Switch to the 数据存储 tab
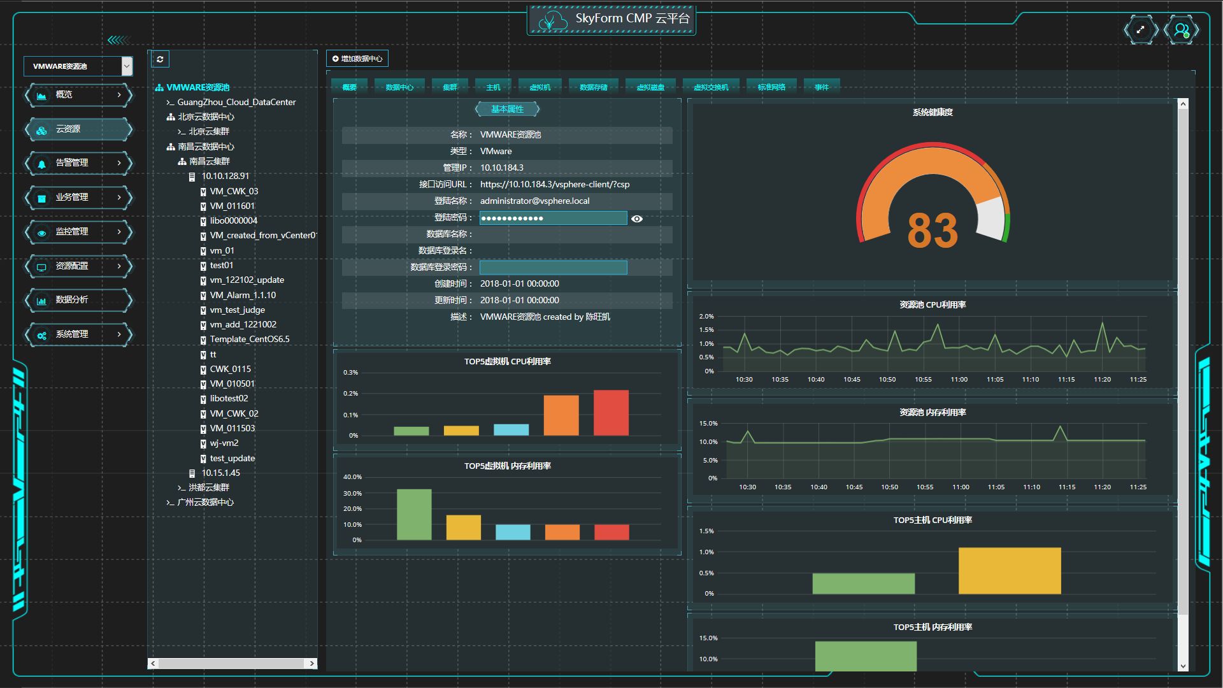Viewport: 1223px width, 688px height. pyautogui.click(x=593, y=87)
